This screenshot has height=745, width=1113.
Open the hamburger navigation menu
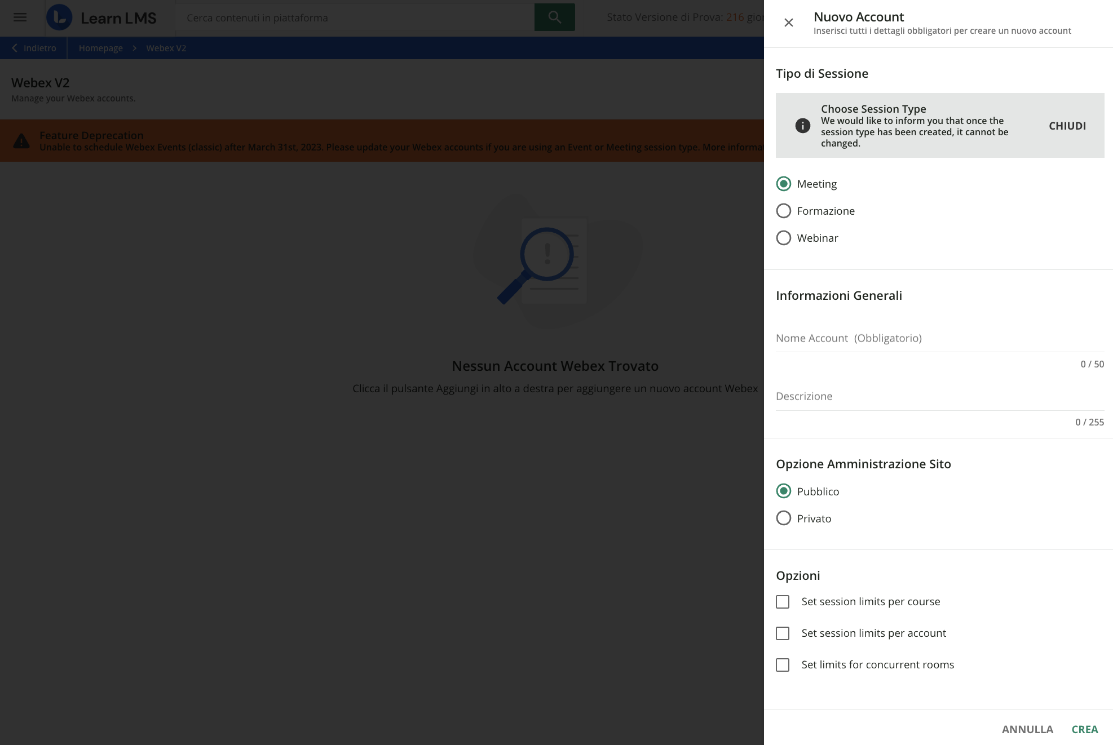20,17
